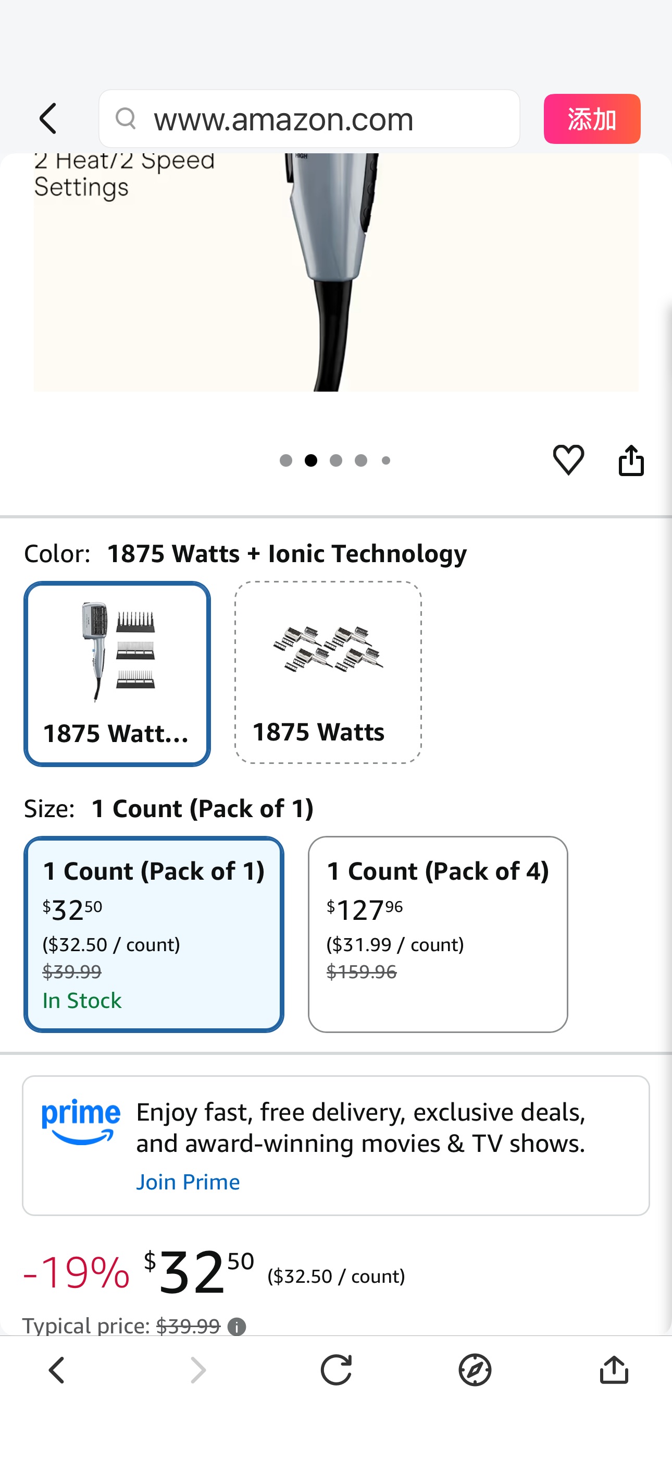Select the first image carousel dot
This screenshot has height=1458, width=672.
pyautogui.click(x=286, y=461)
